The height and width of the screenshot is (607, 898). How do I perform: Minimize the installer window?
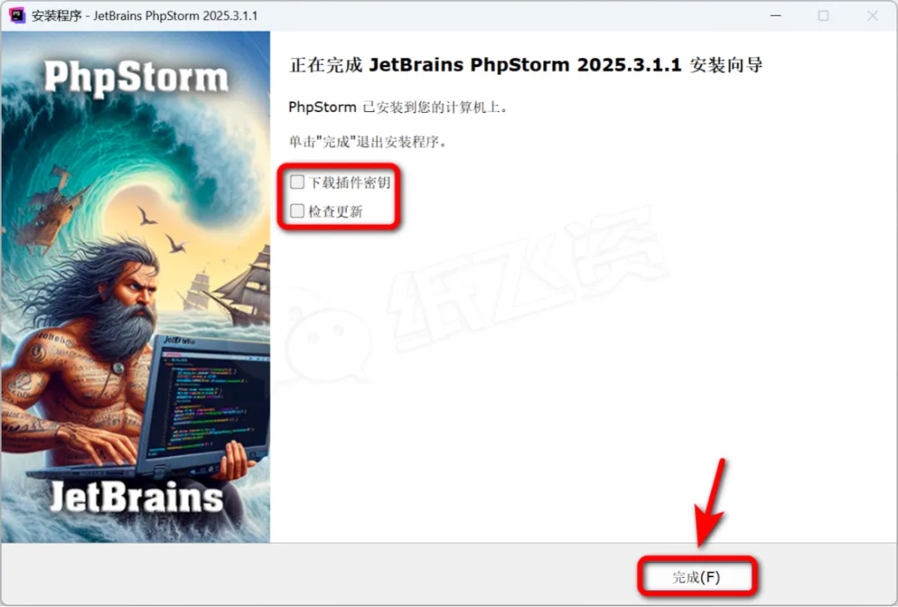[776, 16]
